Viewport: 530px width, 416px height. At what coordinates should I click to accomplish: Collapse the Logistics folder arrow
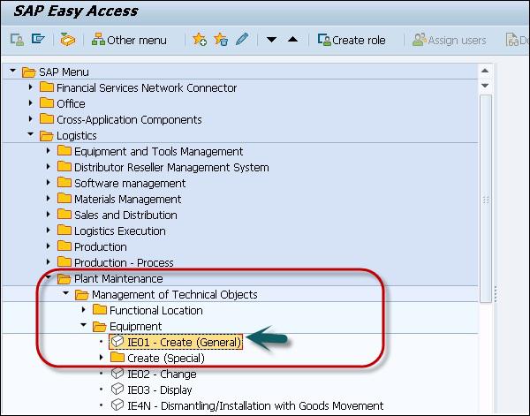31,134
